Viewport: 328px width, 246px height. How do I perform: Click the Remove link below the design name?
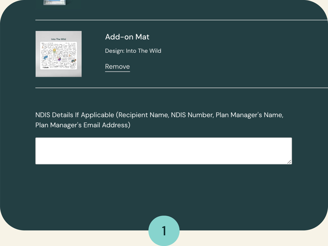click(x=117, y=66)
